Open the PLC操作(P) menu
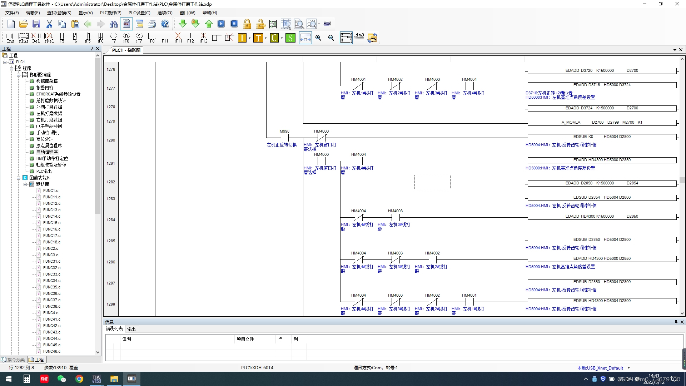The height and width of the screenshot is (386, 686). pos(110,13)
